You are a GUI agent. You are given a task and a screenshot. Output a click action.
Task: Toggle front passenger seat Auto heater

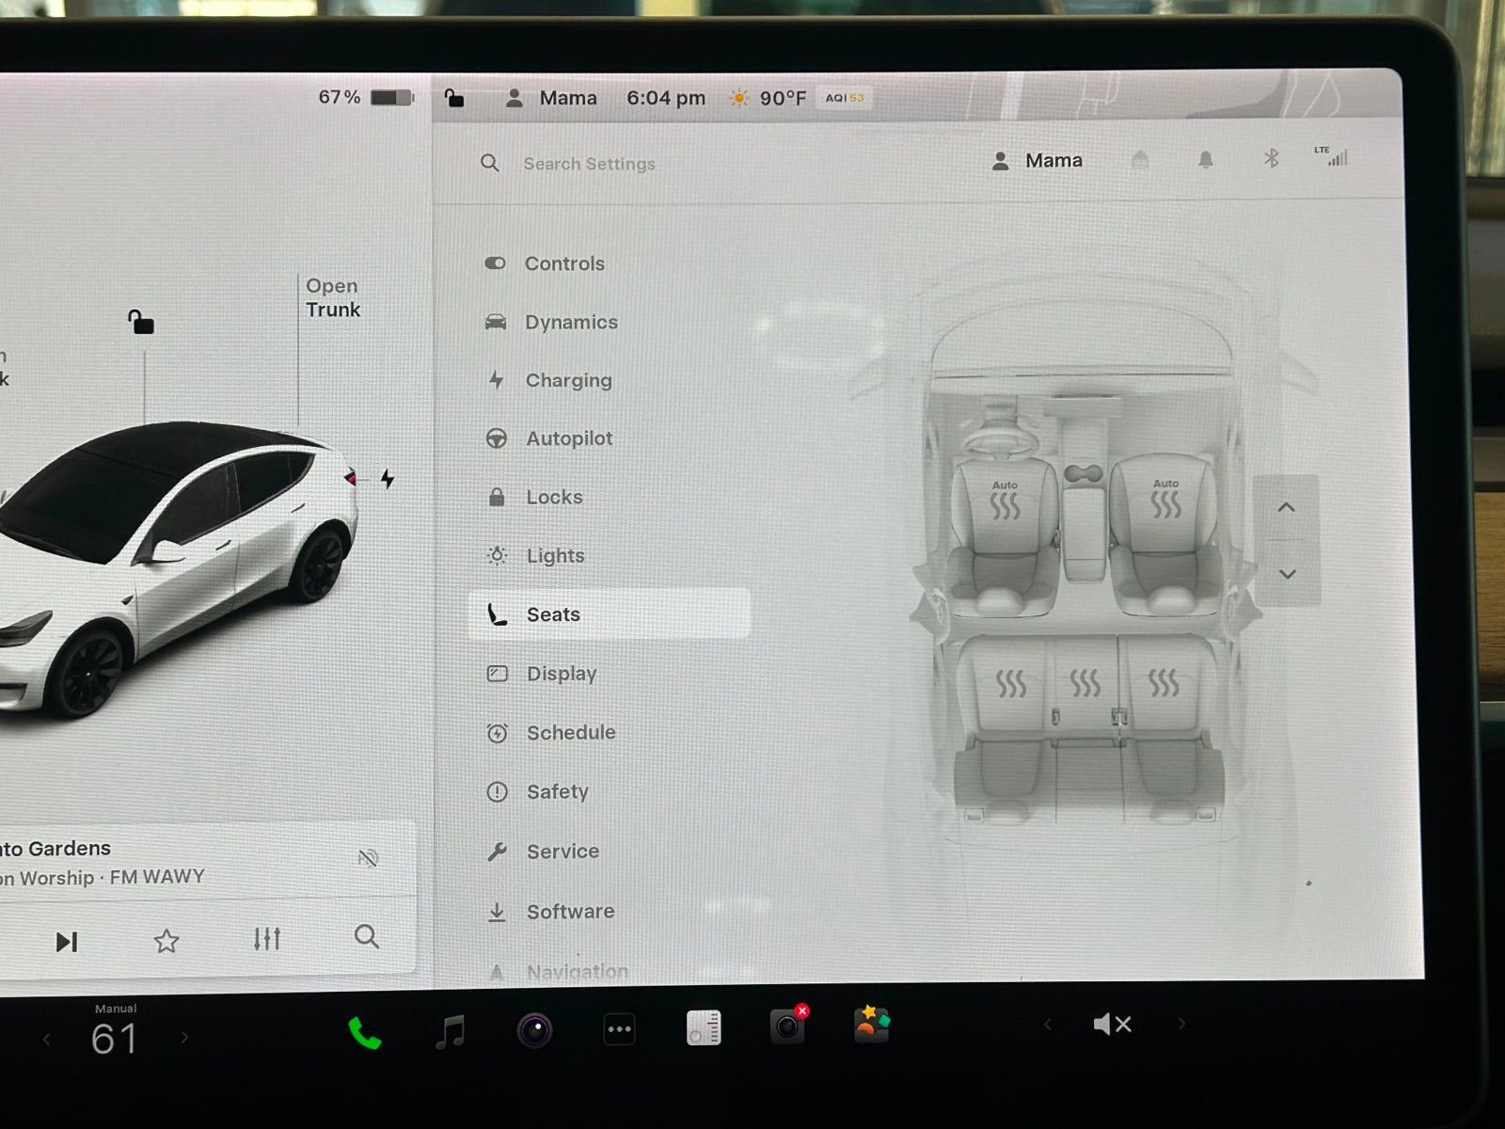click(x=1165, y=501)
